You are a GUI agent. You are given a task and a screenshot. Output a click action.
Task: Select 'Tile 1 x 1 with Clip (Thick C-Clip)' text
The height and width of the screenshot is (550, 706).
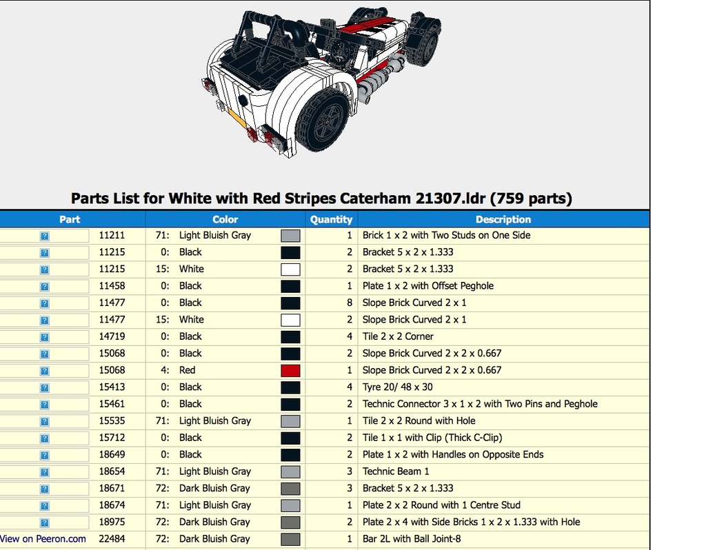click(x=432, y=438)
